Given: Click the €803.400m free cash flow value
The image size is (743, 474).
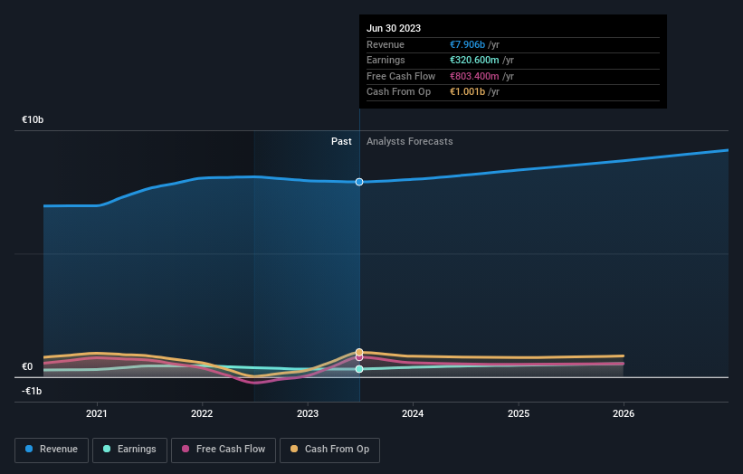Looking at the screenshot, I should [474, 76].
